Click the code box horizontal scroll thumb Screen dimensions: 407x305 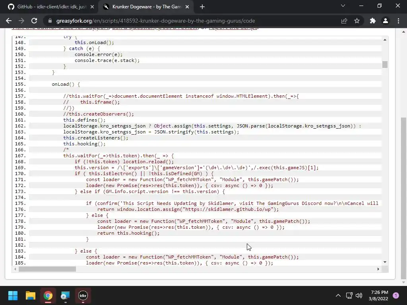coord(47,269)
